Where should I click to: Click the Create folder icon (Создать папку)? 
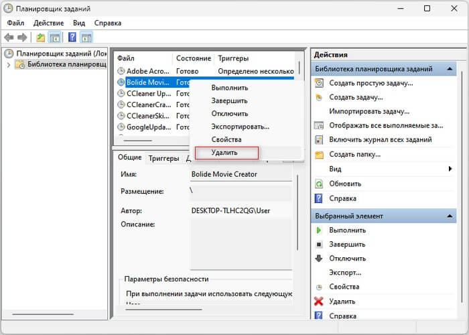[x=319, y=155]
